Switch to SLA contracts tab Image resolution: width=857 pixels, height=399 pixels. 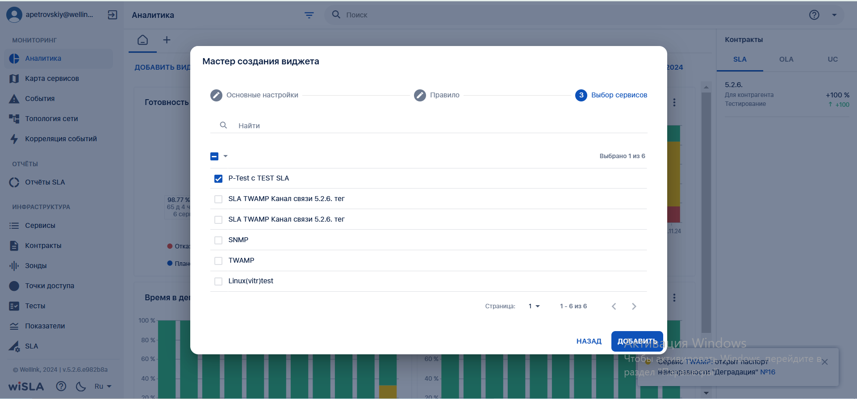point(740,59)
